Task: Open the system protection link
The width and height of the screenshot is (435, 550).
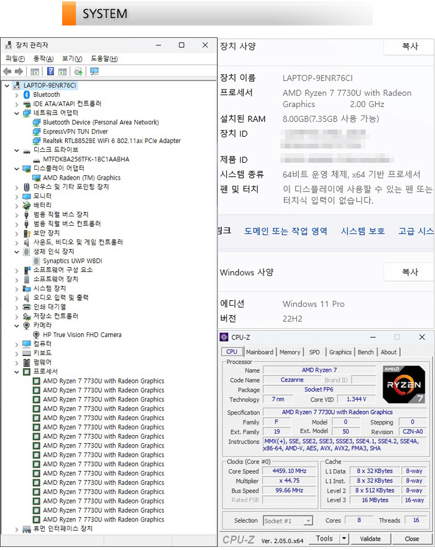Action: (x=363, y=231)
